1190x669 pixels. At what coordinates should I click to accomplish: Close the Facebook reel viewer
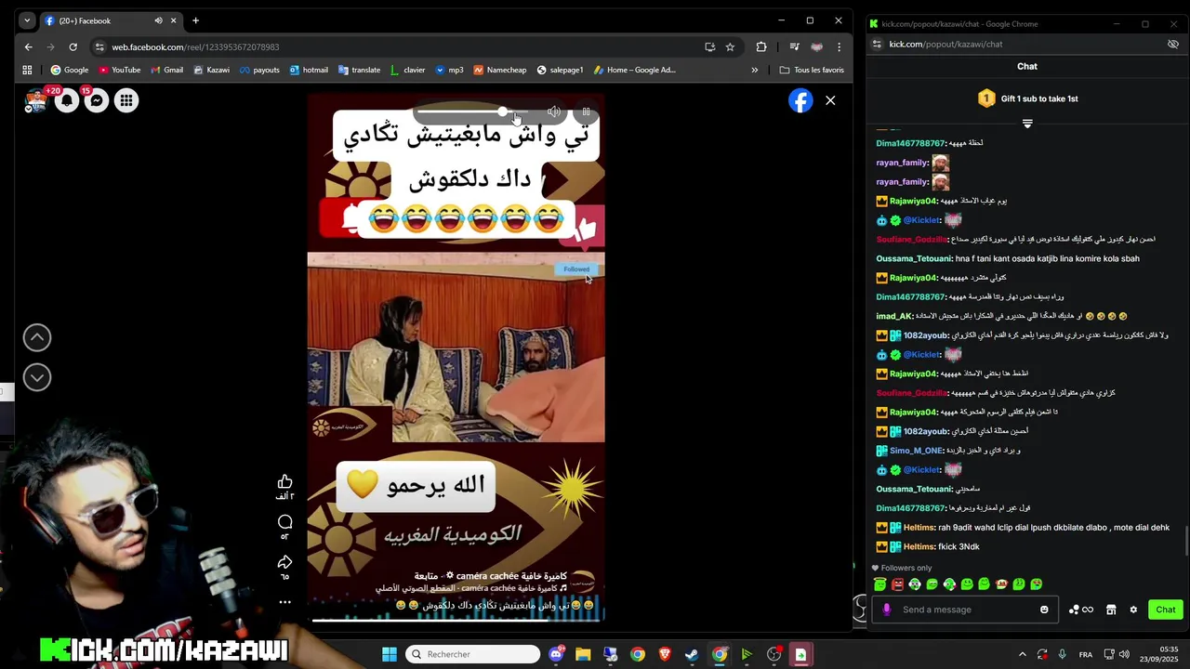click(830, 100)
